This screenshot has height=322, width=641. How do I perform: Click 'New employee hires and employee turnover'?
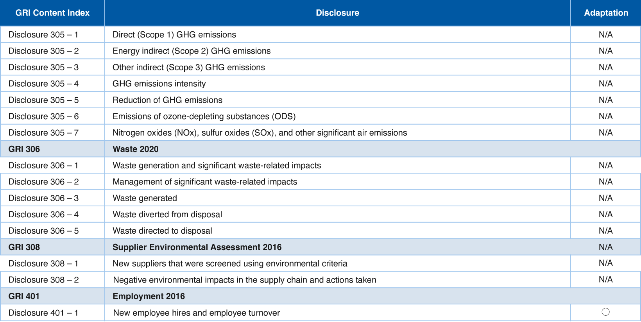[197, 313]
